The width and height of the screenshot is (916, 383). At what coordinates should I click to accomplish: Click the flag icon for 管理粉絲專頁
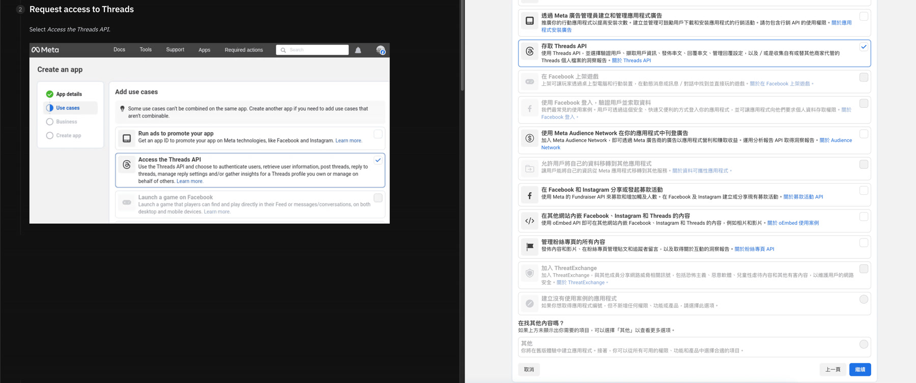(x=530, y=247)
